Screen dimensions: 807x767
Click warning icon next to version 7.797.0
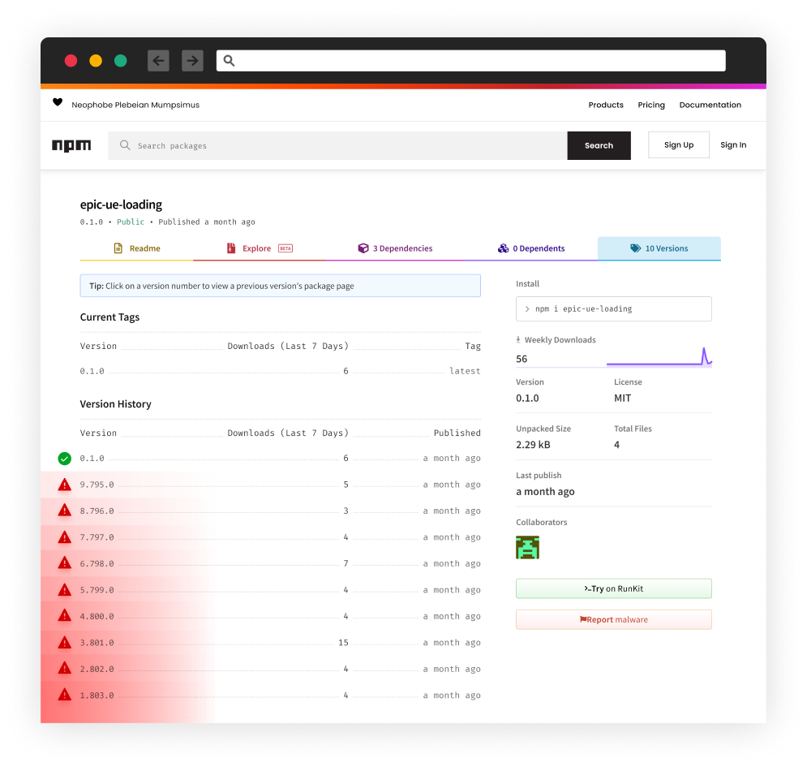[x=64, y=537]
